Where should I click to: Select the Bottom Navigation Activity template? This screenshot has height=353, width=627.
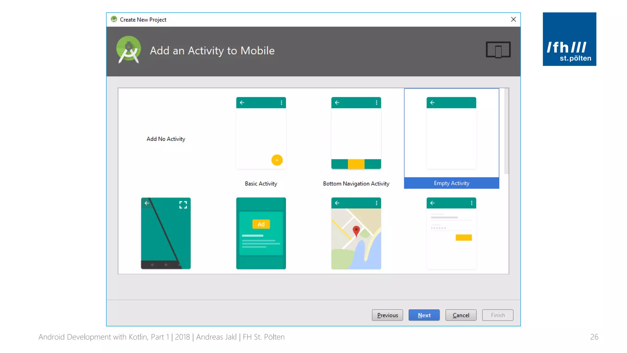(x=356, y=133)
